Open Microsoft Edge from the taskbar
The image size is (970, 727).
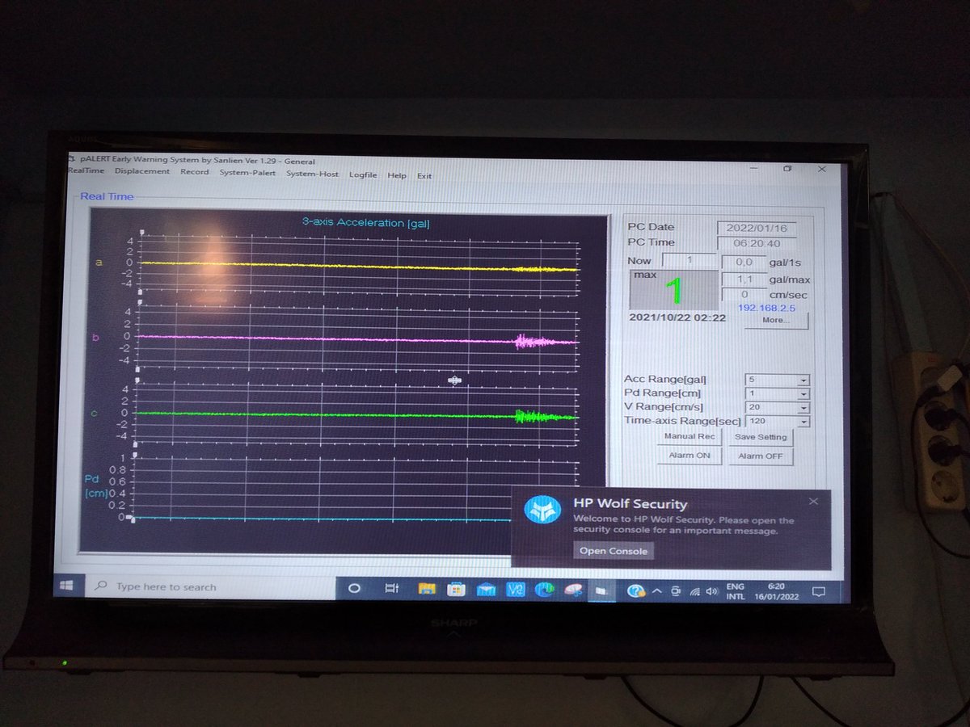(544, 591)
